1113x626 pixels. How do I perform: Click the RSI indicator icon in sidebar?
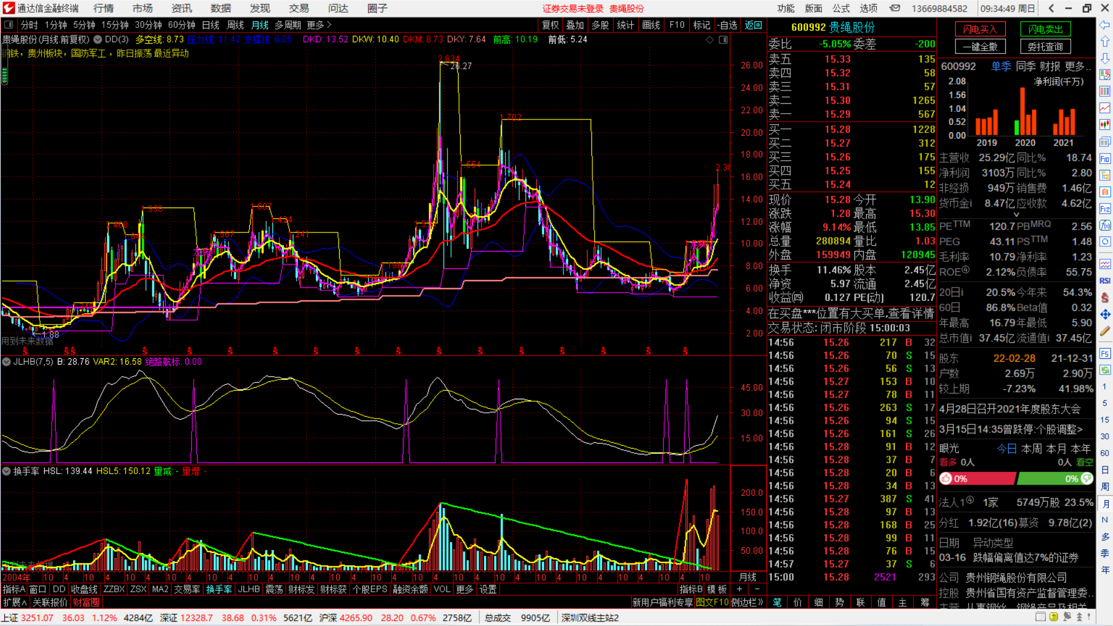click(1105, 281)
